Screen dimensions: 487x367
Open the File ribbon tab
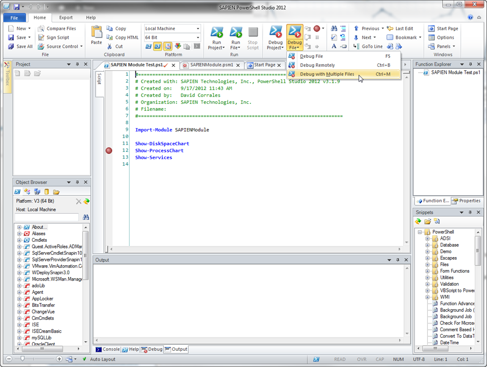[14, 18]
